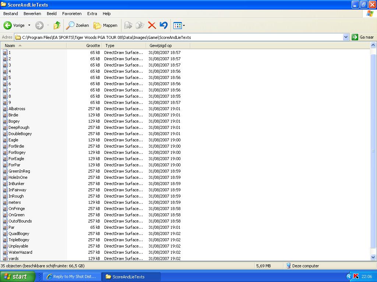Screen dimensions: 377x282
Task: Click the red Delete X icon
Action: pyautogui.click(x=152, y=25)
